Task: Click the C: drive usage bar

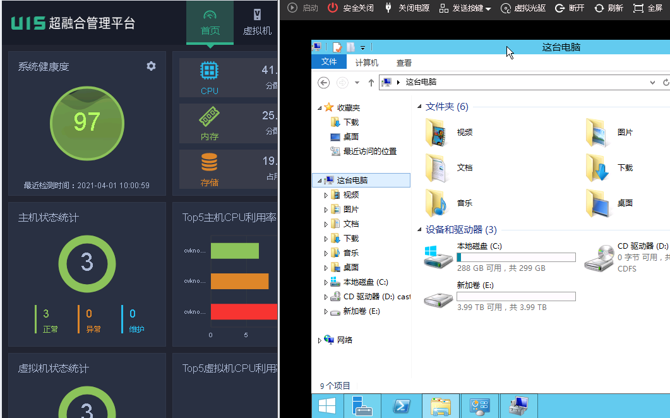Action: 516,257
